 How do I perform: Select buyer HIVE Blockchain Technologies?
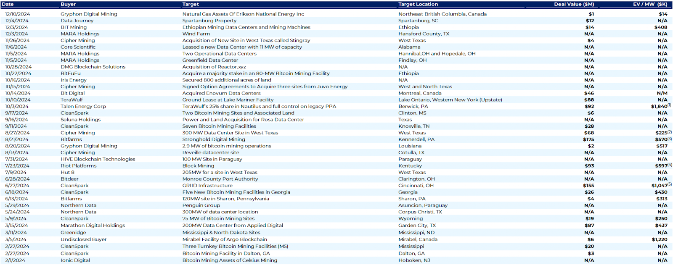click(x=98, y=159)
